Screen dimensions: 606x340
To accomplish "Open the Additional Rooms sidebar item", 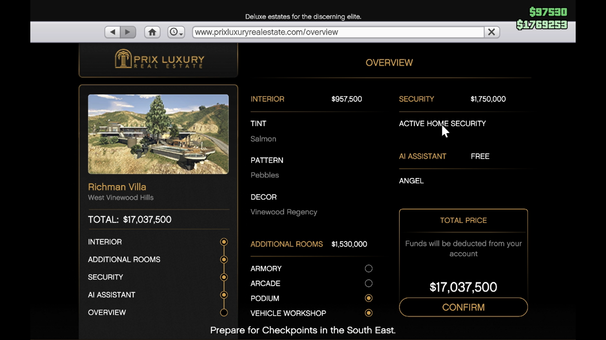I will (x=124, y=259).
